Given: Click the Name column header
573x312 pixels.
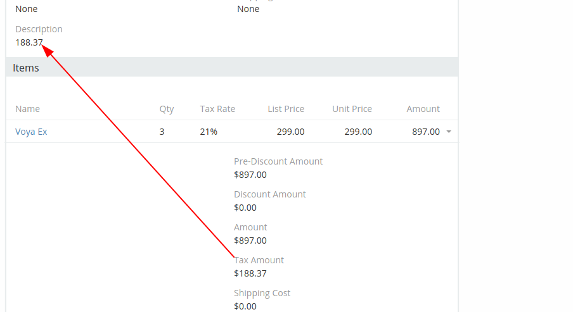Looking at the screenshot, I should coord(27,109).
